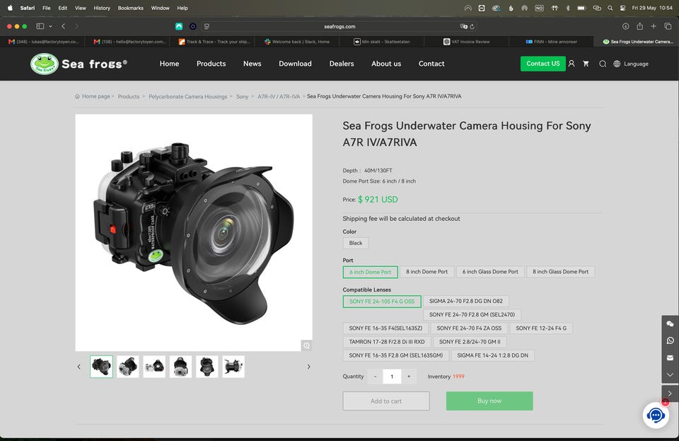Viewport: 679px width, 441px height.
Task: Reload the page in Safari
Action: pos(472,26)
